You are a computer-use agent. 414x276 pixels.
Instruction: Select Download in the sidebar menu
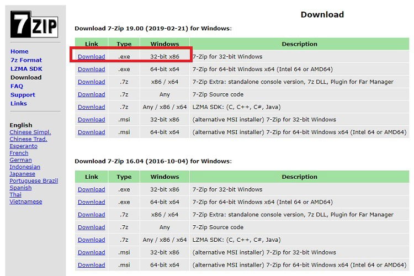tap(26, 78)
